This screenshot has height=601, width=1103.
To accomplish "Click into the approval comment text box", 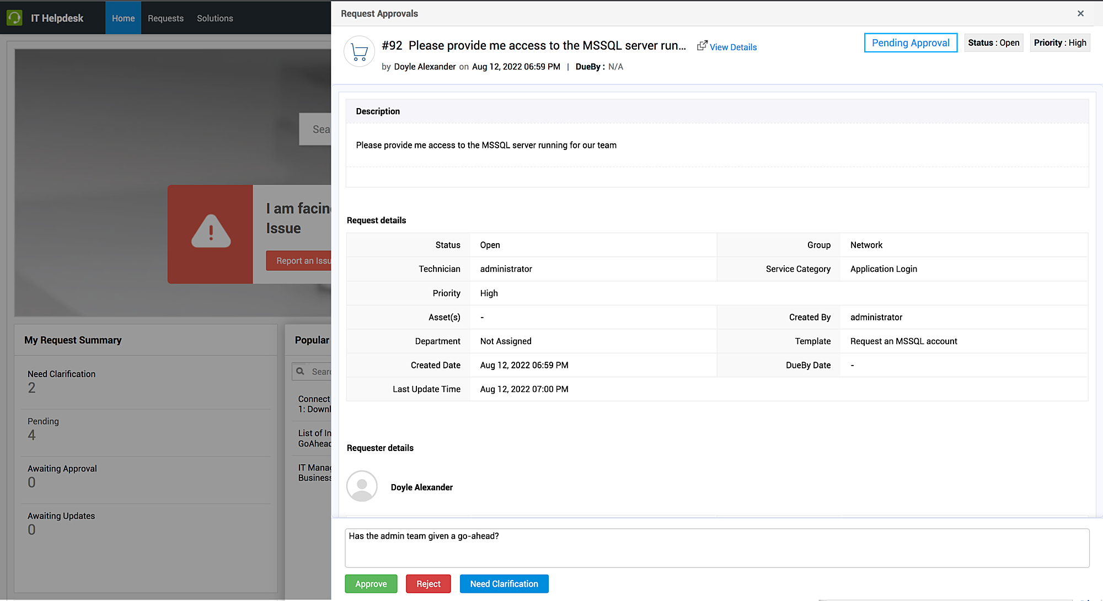I will (716, 548).
